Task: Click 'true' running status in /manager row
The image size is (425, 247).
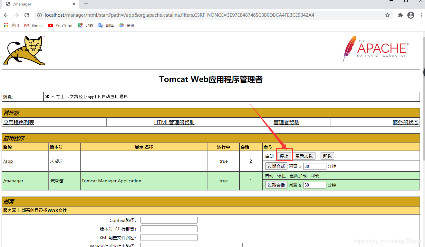Action: click(x=224, y=181)
